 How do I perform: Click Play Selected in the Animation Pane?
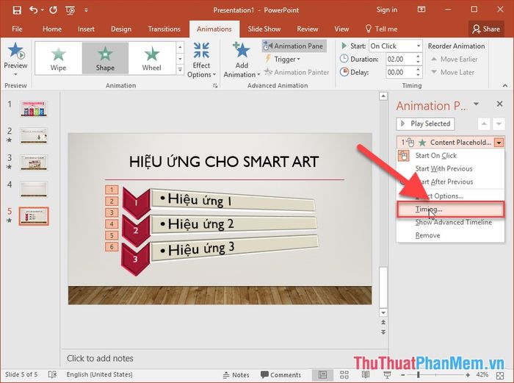(425, 124)
